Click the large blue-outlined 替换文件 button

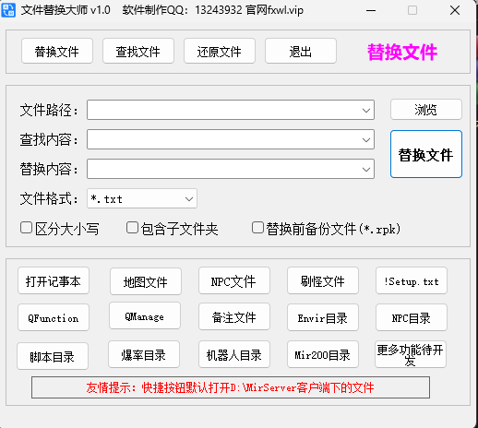[426, 154]
